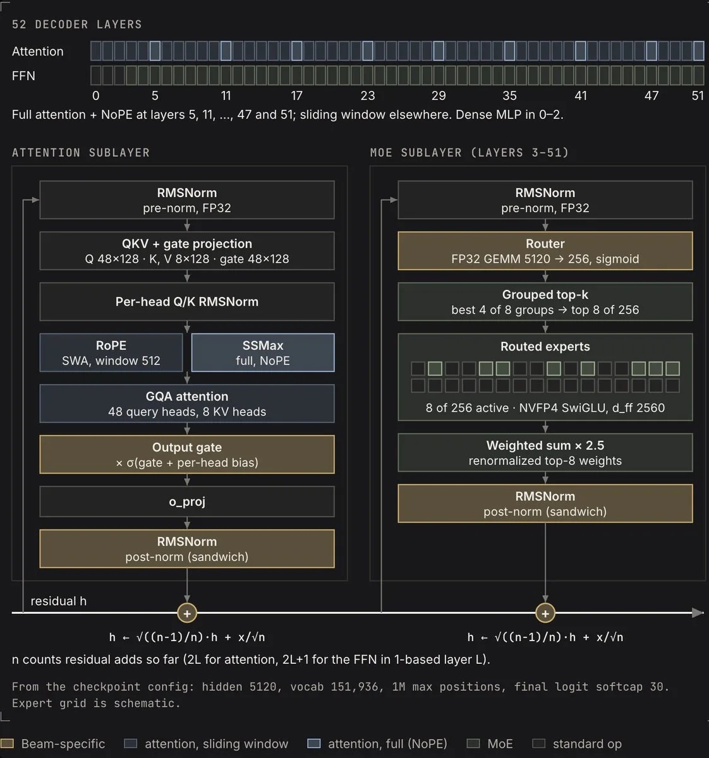This screenshot has width=709, height=758.
Task: Select the MoE legend swatch
Action: 473,743
